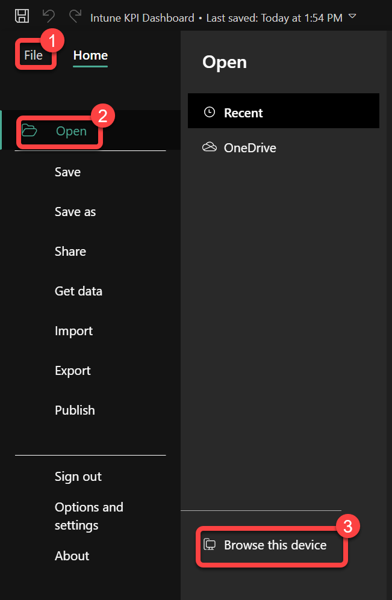Open the File menu
The image size is (392, 600).
[x=33, y=55]
